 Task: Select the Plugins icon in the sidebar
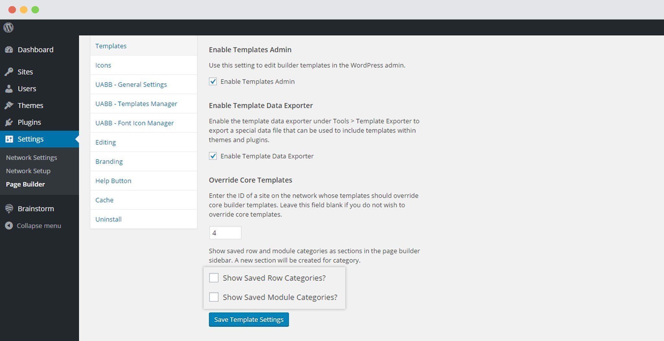click(9, 122)
